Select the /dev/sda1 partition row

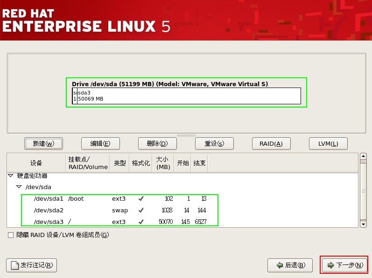coord(182,198)
